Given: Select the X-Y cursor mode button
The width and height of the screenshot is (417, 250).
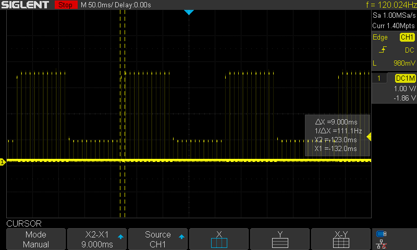Looking at the screenshot, I should point(341,239).
